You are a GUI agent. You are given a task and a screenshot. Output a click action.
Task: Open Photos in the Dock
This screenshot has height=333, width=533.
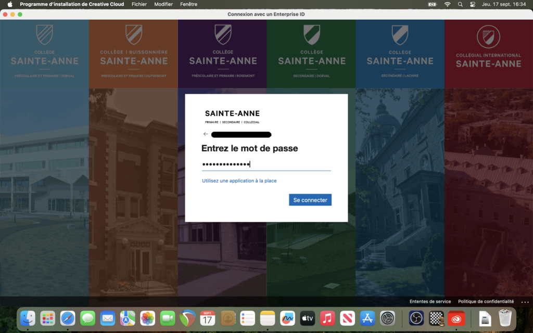(147, 318)
